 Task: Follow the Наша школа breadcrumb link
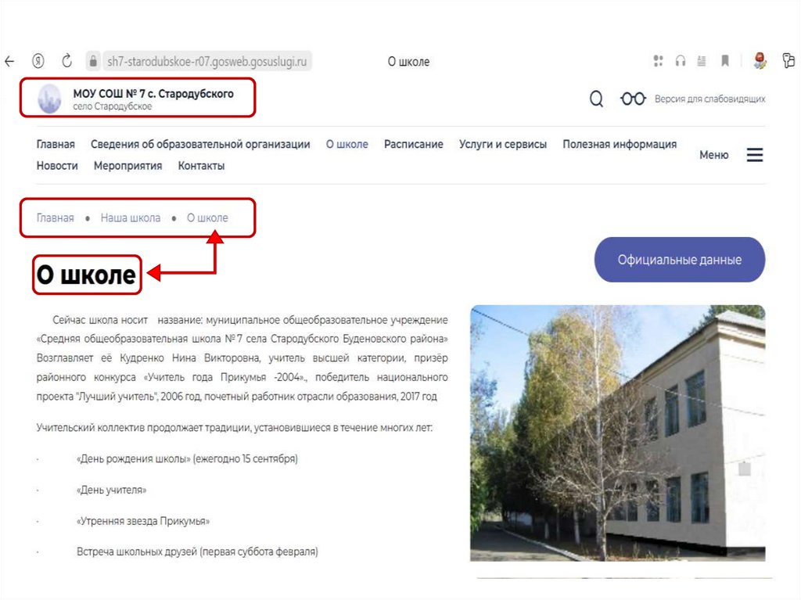131,217
